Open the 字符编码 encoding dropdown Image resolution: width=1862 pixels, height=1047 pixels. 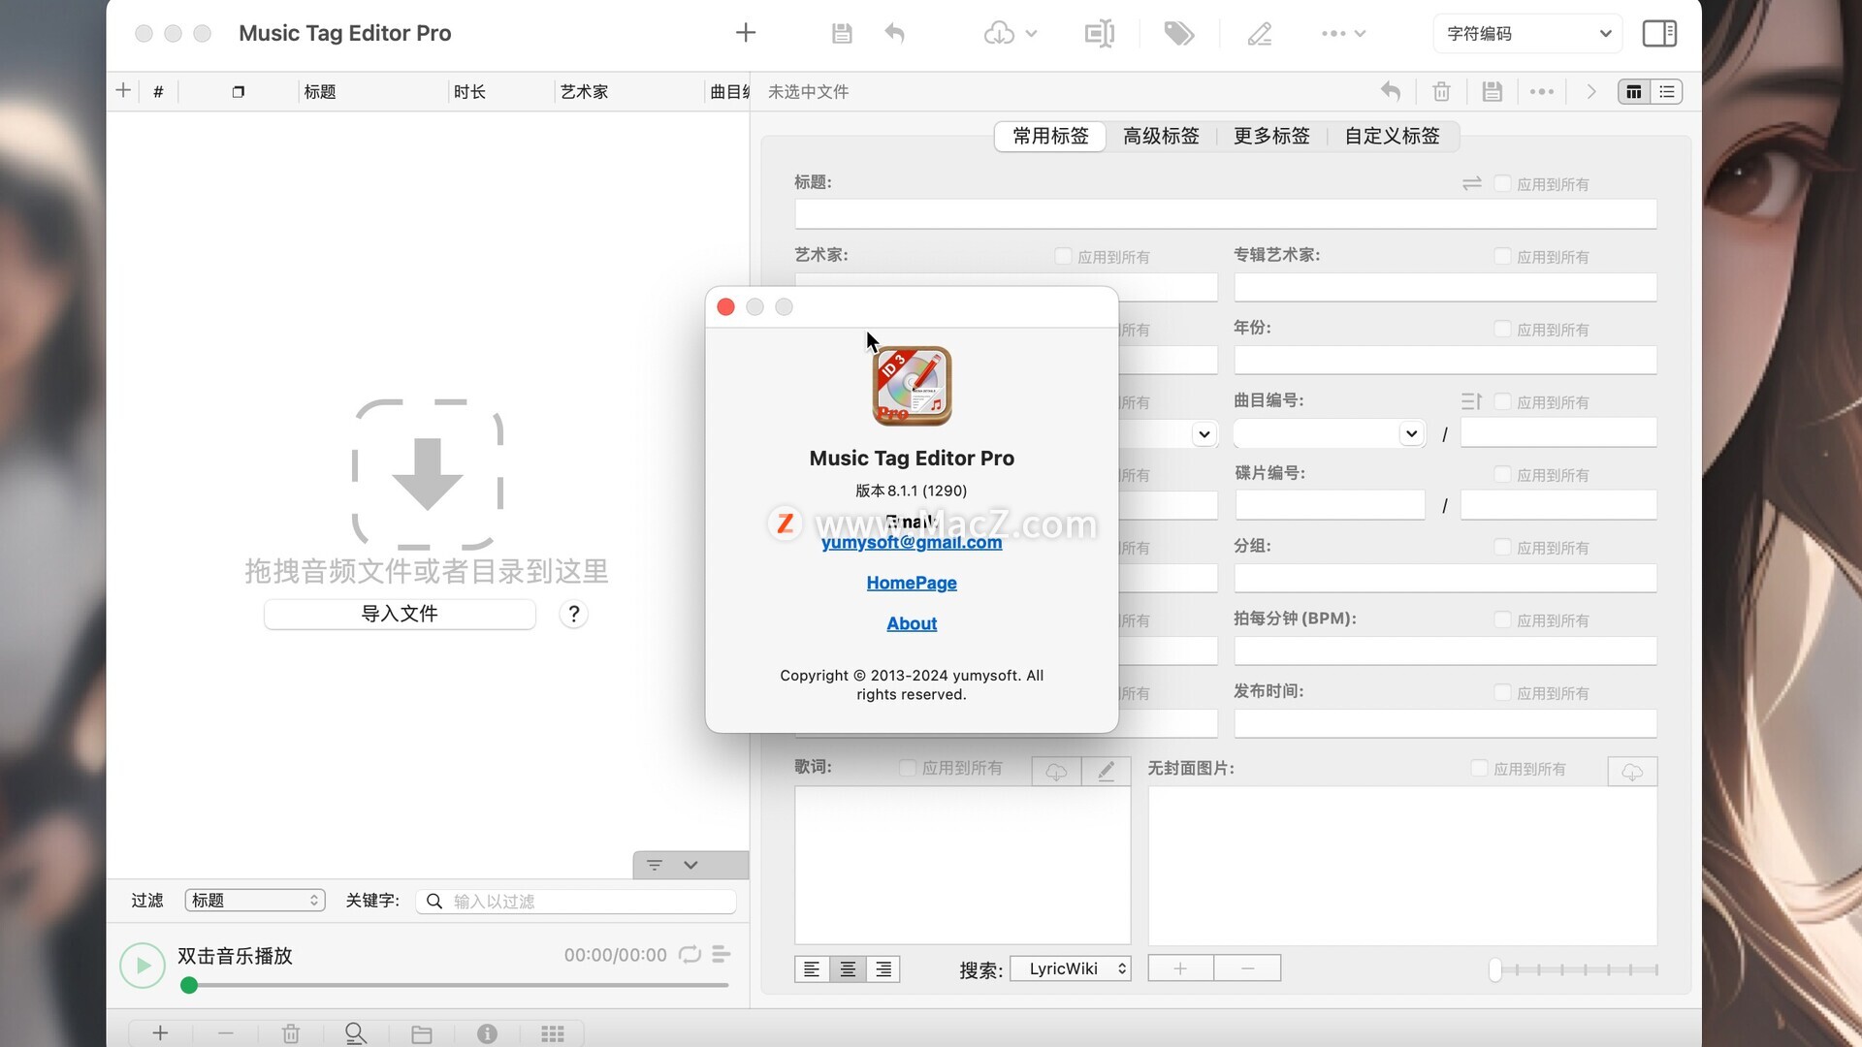coord(1526,34)
